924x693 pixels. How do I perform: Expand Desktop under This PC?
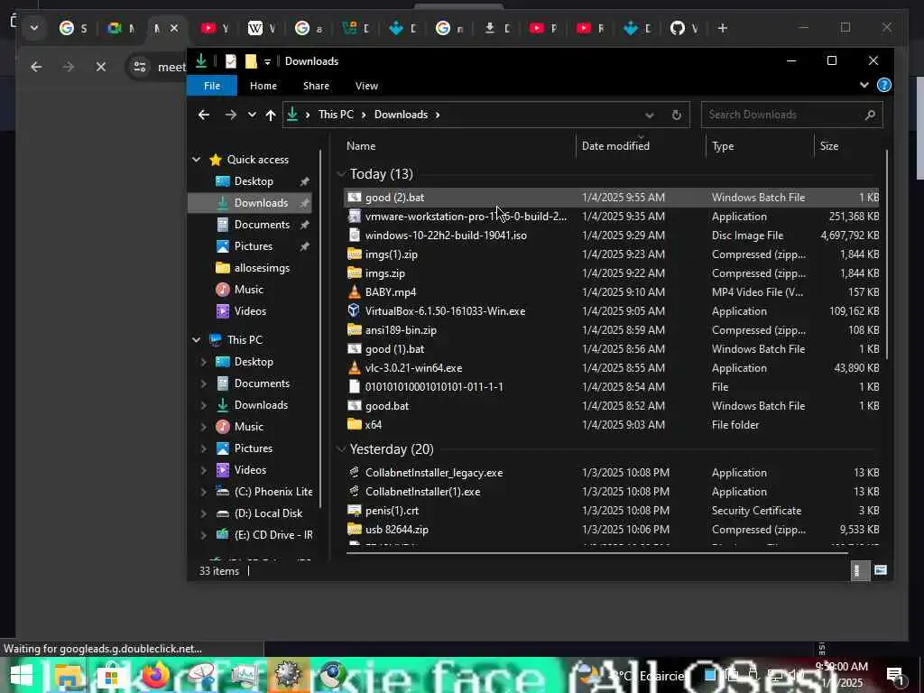(203, 362)
